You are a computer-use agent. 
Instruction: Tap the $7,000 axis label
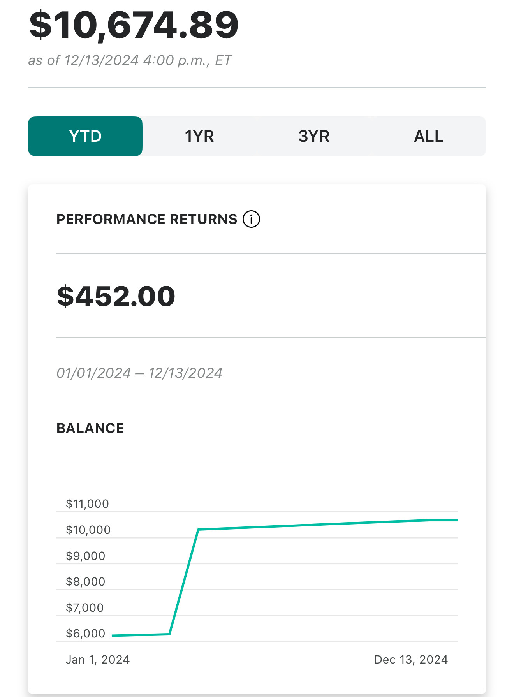click(x=84, y=608)
